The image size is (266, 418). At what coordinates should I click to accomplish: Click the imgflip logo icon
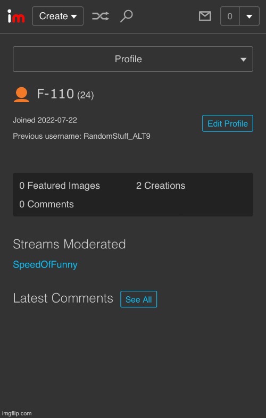tap(16, 16)
